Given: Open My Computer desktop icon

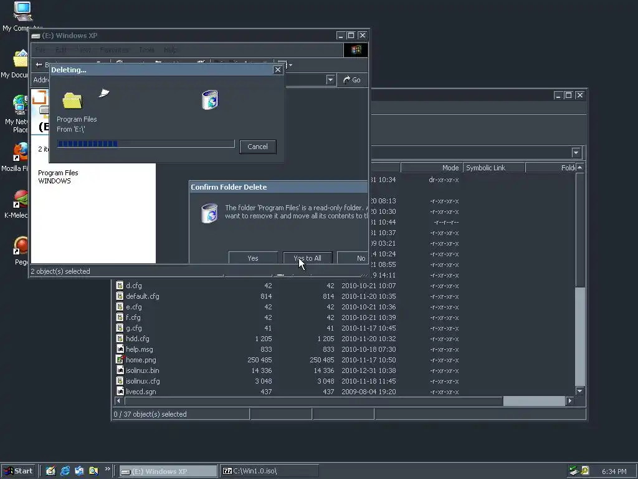Looking at the screenshot, I should 23,11.
